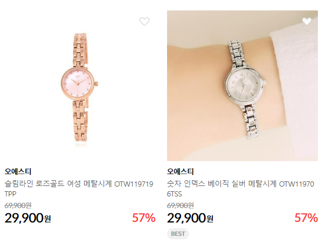Click the TPP model code text
Viewport: 326px width, 248px height.
(10, 194)
